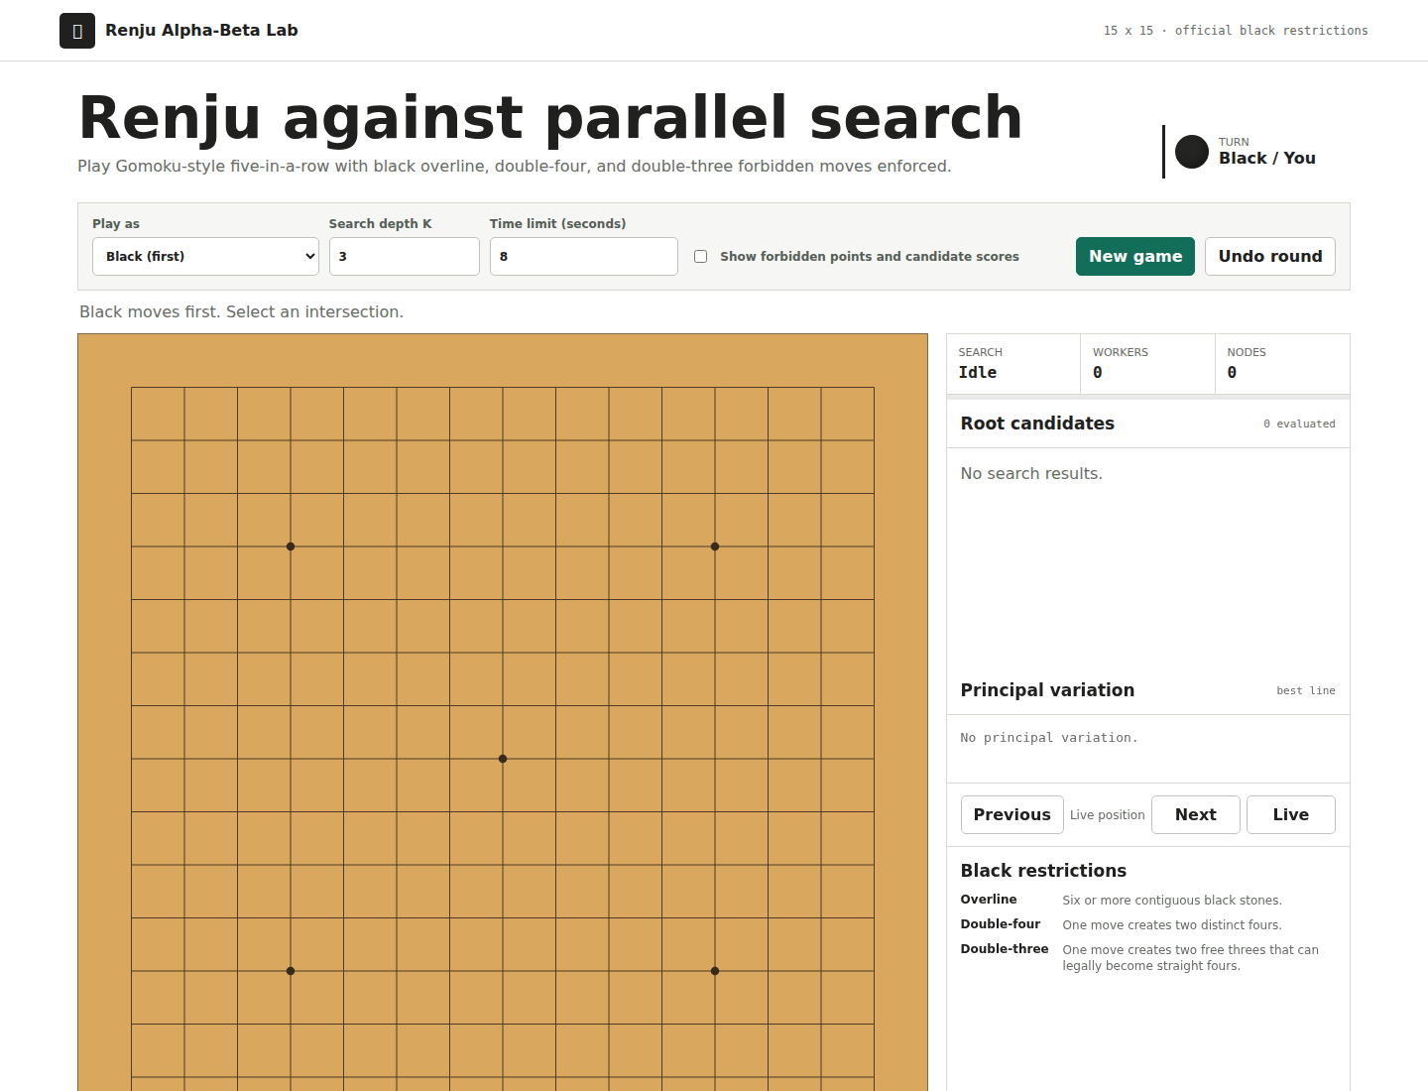1428x1091 pixels.
Task: Place a stone on the upper-left star point
Action: (291, 546)
